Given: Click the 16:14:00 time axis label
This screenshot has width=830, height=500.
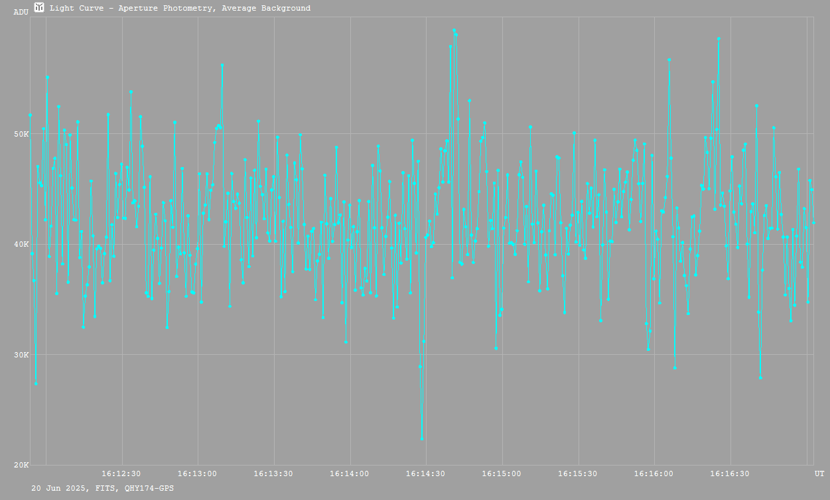Looking at the screenshot, I should [350, 473].
